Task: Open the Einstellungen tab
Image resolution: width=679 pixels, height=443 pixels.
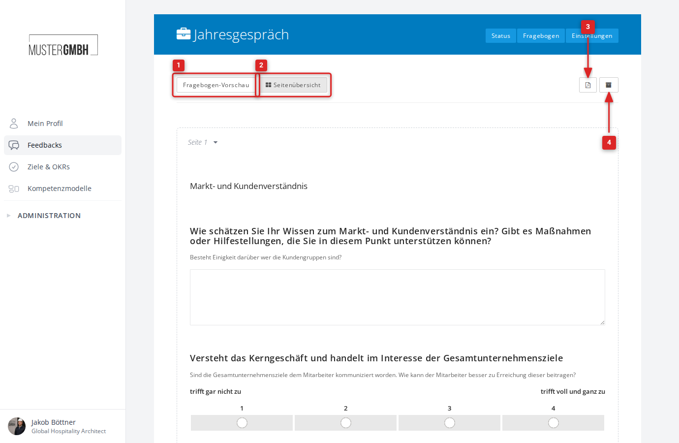Action: pyautogui.click(x=592, y=36)
